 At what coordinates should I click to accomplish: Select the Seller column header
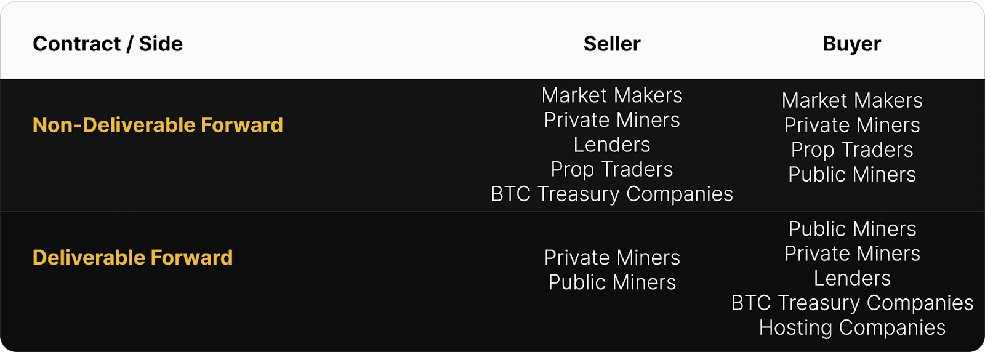[x=612, y=44]
